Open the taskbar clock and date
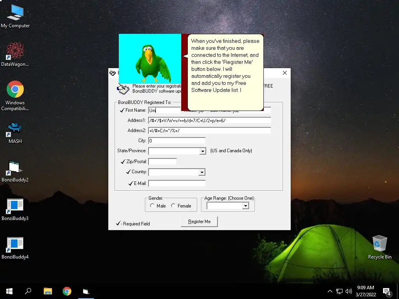Viewport: 399px width, 299px height. (365, 291)
